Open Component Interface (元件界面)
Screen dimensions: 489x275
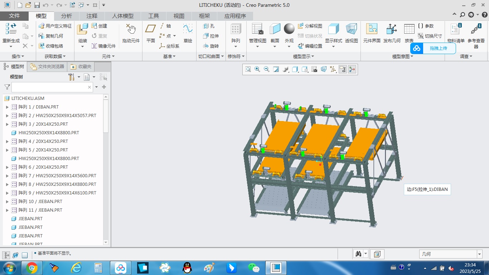point(372,34)
